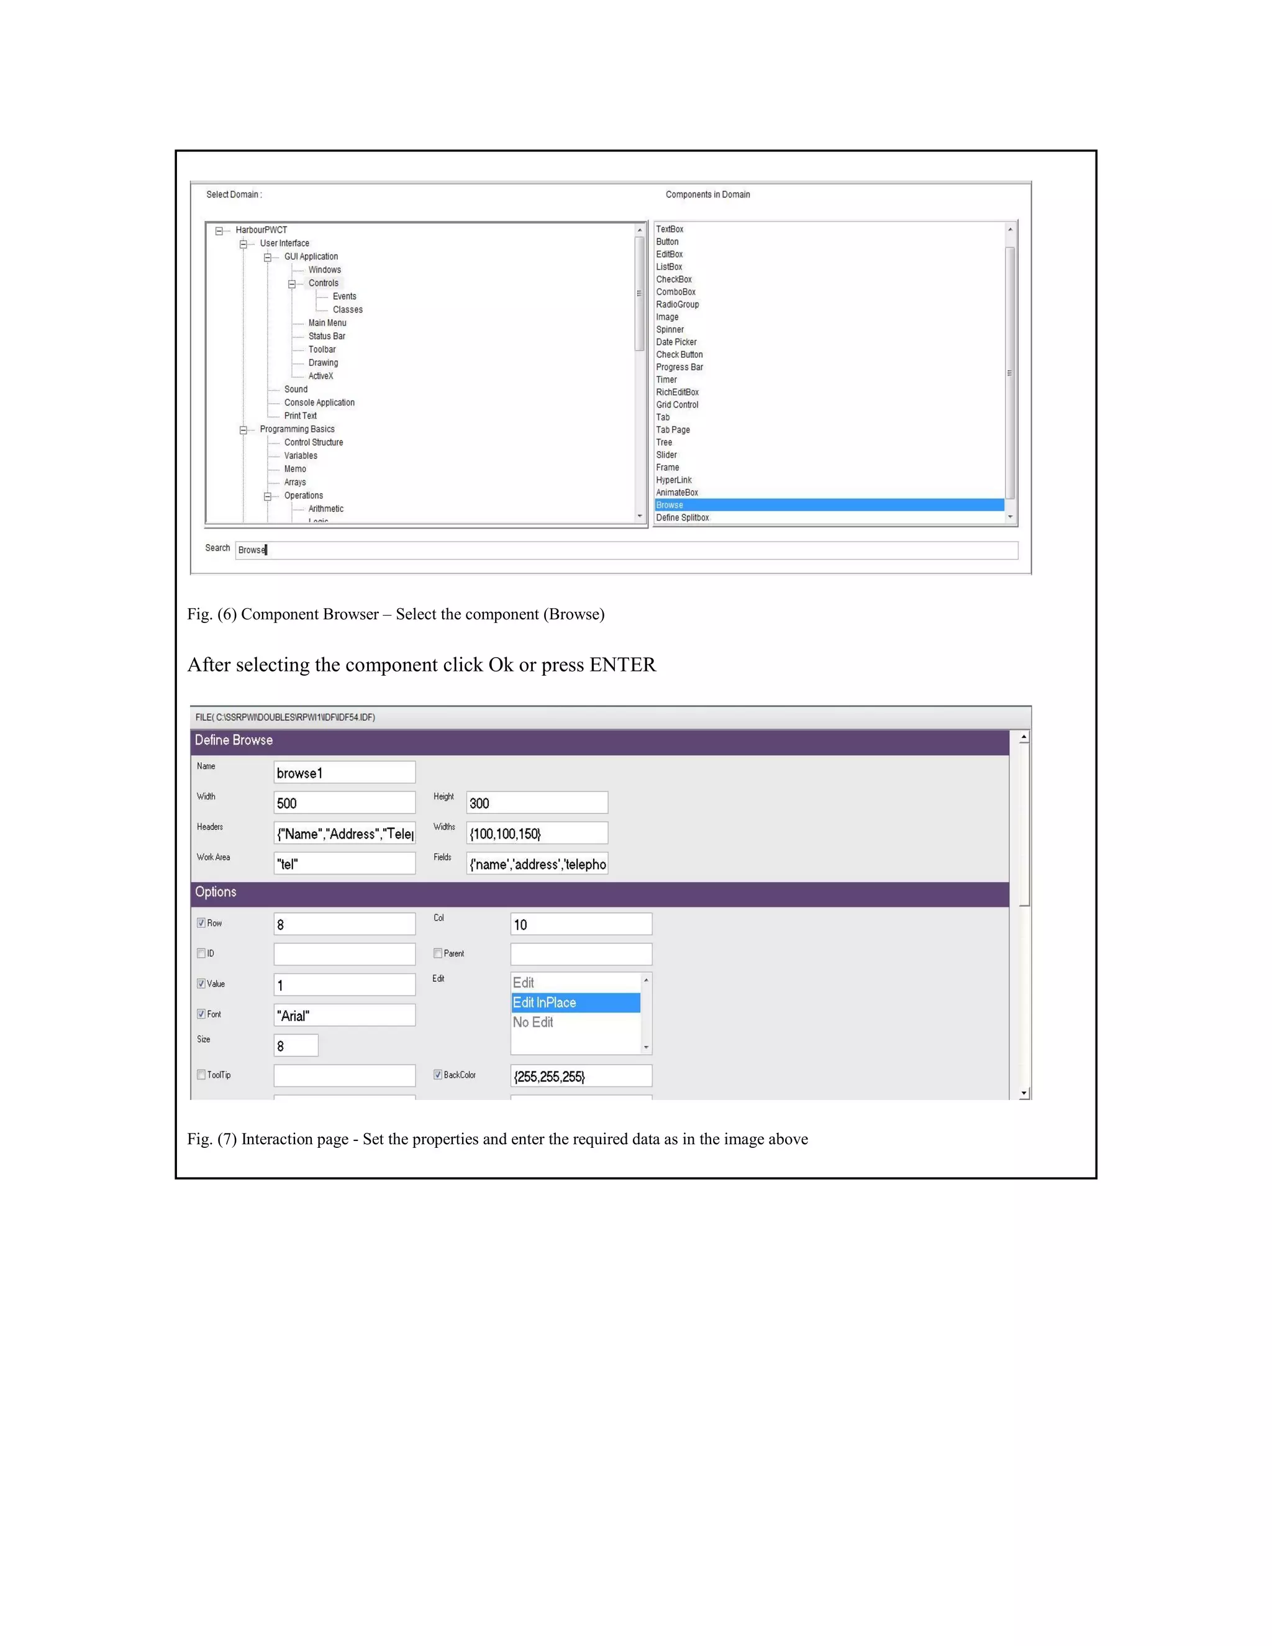Screen dimensions: 1272x1646
Task: Select No Edit option
Action: (576, 1023)
